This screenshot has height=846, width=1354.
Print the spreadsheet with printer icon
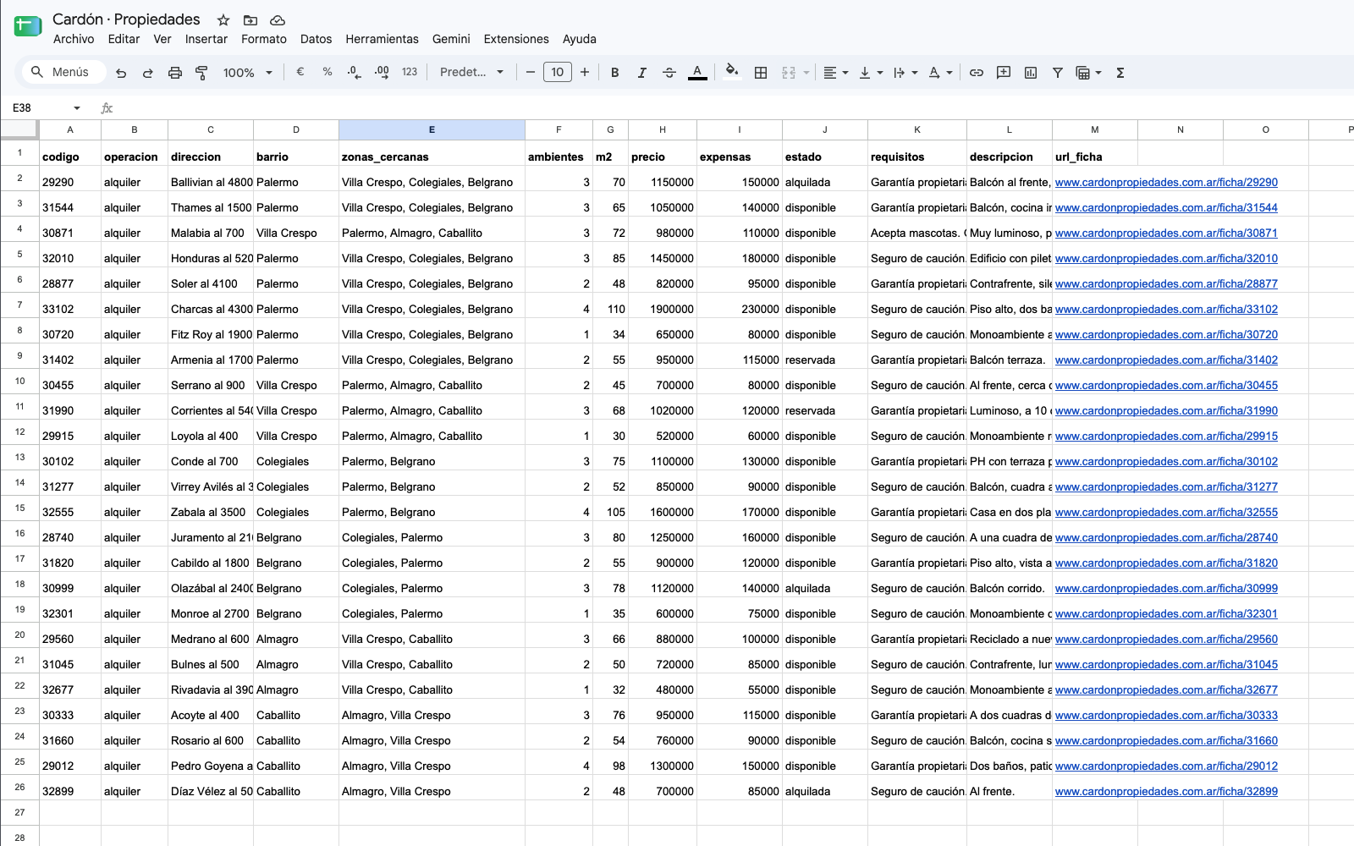175,73
